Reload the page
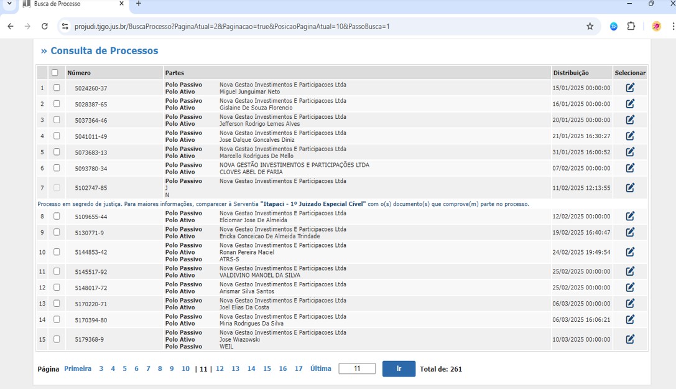Screen dimensions: 676x389 click(44, 26)
